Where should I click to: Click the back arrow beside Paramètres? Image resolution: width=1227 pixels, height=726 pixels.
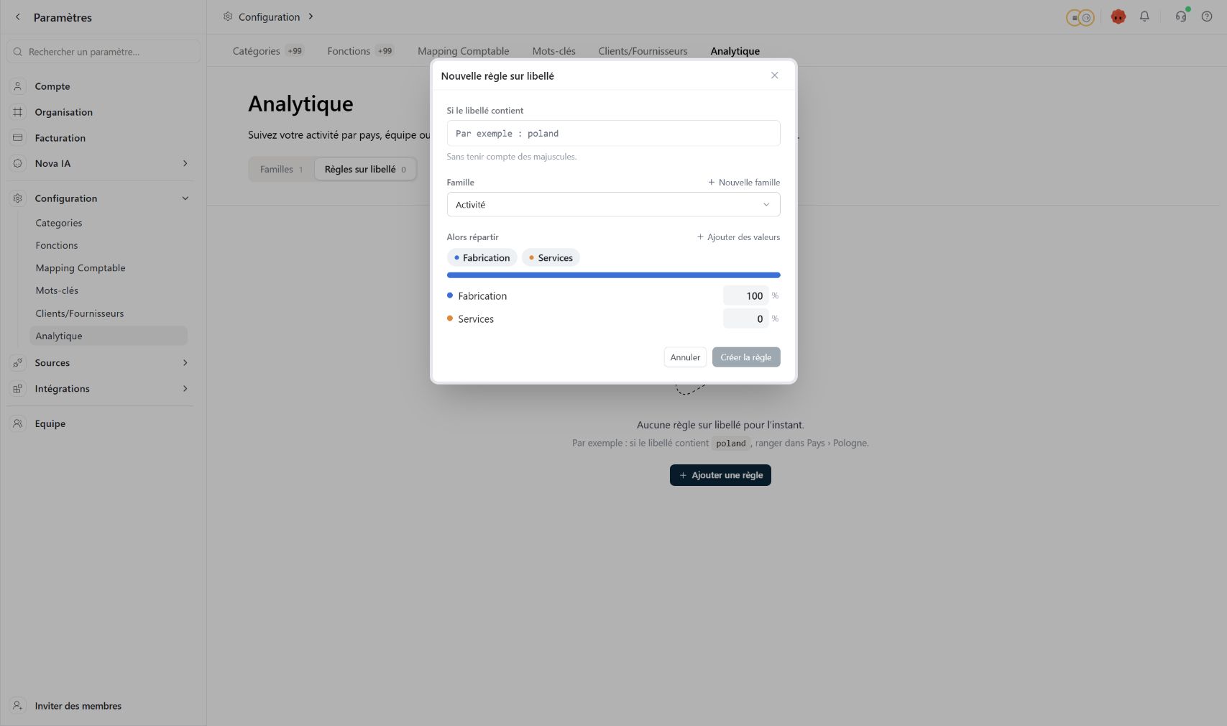click(x=18, y=17)
